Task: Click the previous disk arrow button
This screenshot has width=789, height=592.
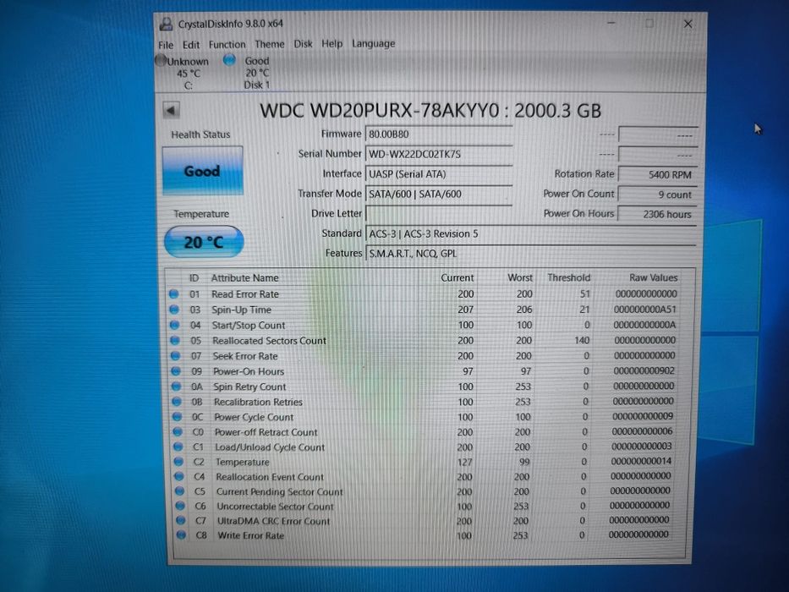Action: (171, 110)
